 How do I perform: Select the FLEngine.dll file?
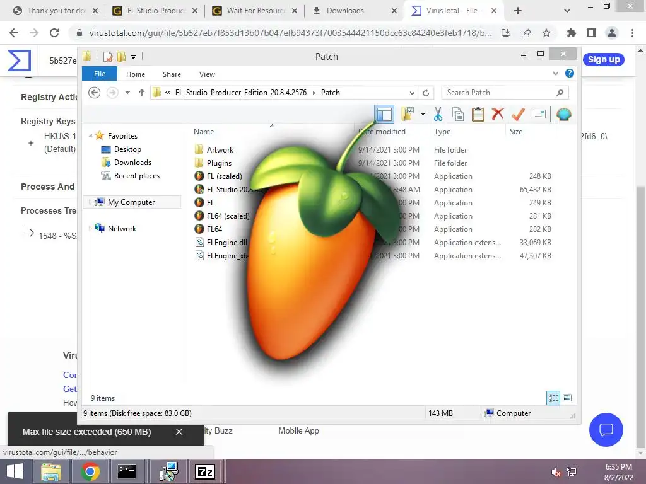(226, 243)
